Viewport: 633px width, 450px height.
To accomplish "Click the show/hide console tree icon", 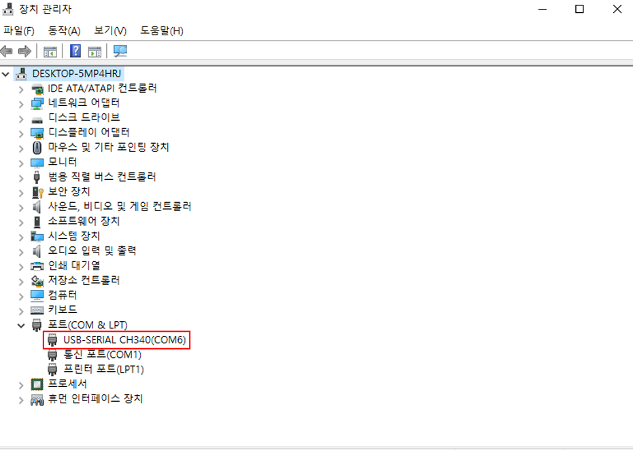I will (x=50, y=52).
